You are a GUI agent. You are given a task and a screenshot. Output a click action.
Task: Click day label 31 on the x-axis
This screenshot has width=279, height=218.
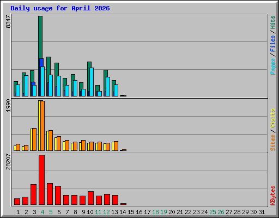262,212
